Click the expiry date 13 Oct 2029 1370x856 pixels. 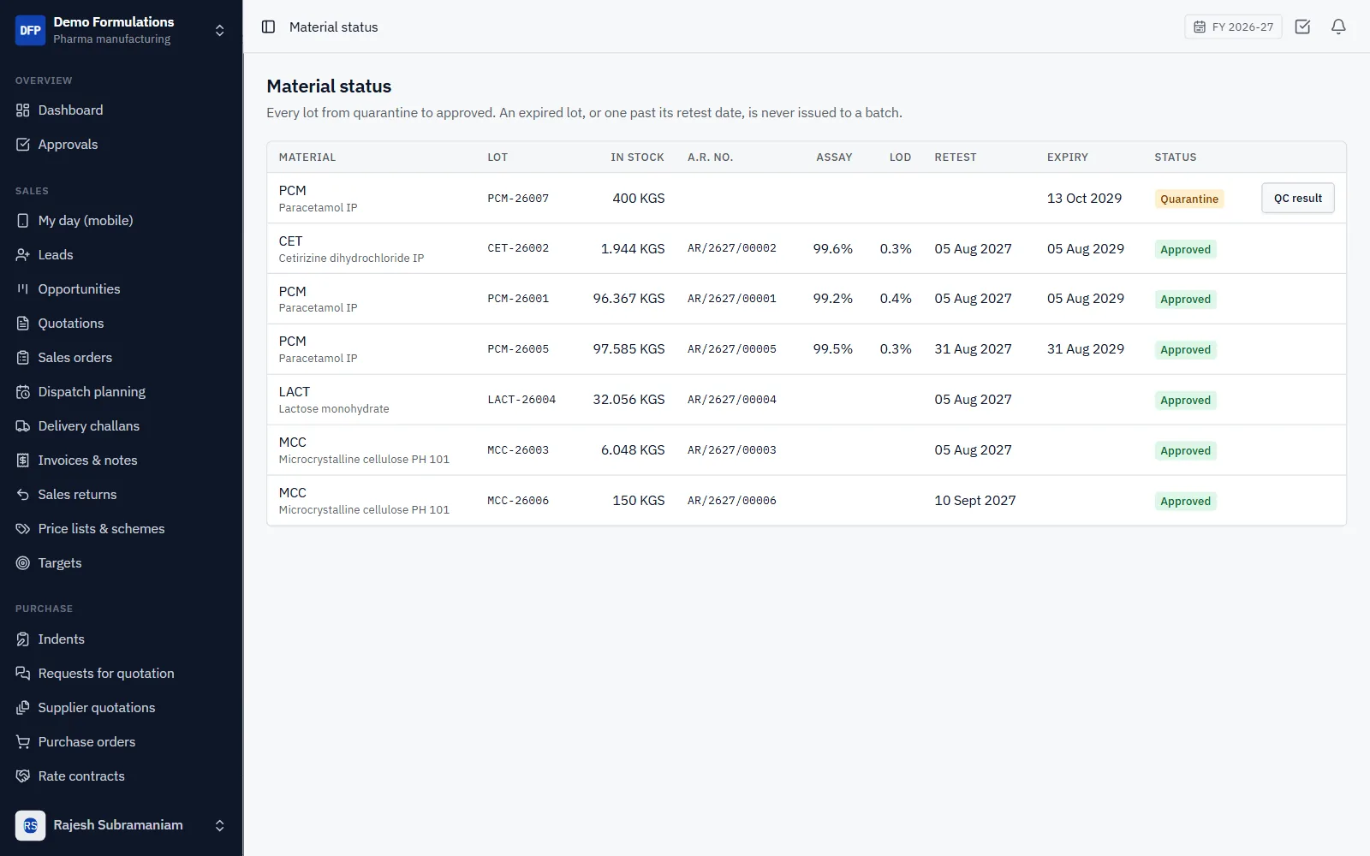[x=1084, y=198]
